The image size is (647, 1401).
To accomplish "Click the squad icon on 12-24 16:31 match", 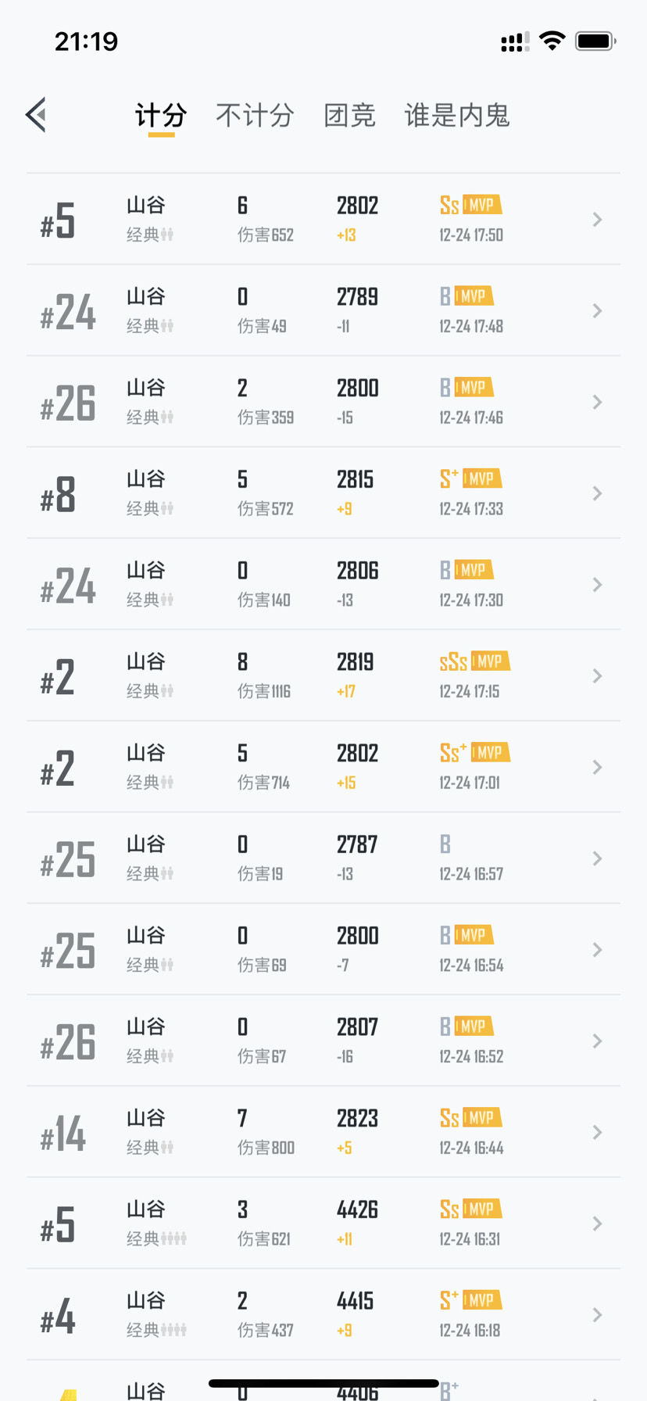I will (173, 1238).
